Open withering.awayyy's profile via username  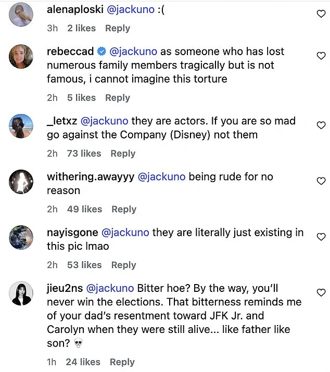90,176
